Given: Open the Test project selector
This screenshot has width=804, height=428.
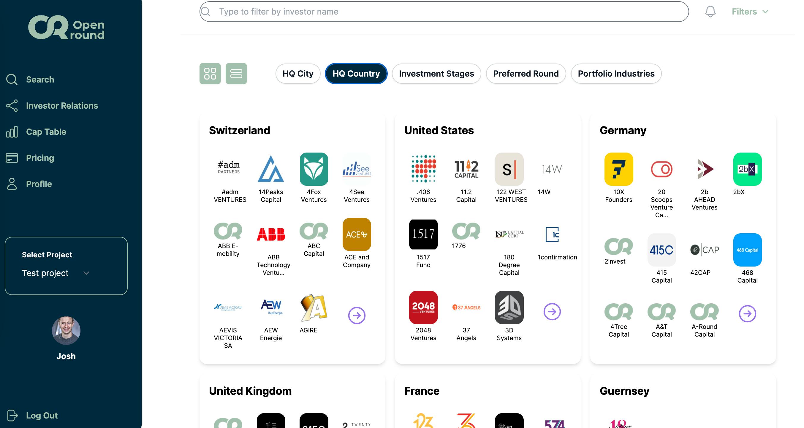Looking at the screenshot, I should click(56, 273).
